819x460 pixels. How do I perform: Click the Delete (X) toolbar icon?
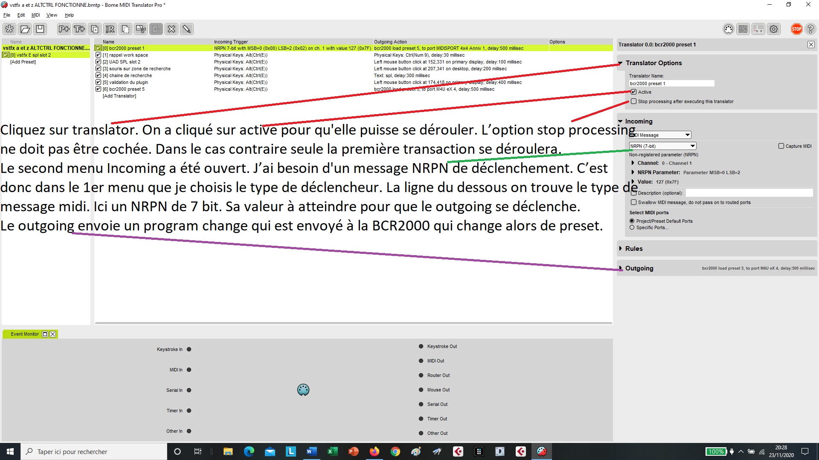(x=171, y=29)
